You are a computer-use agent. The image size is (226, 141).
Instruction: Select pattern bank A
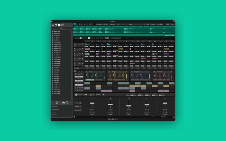click(x=81, y=38)
